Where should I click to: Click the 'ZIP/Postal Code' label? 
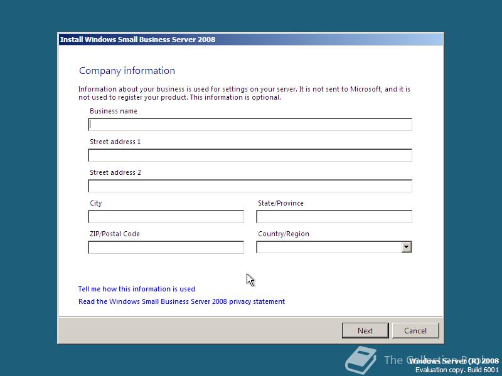click(x=115, y=234)
